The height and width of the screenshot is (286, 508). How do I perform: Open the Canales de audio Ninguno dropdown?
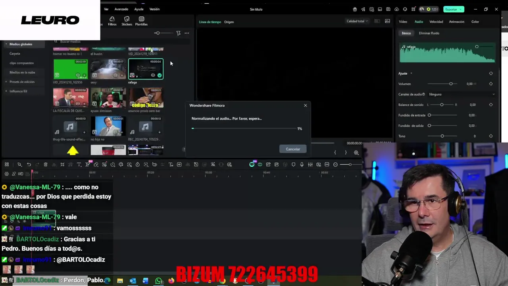tap(462, 95)
